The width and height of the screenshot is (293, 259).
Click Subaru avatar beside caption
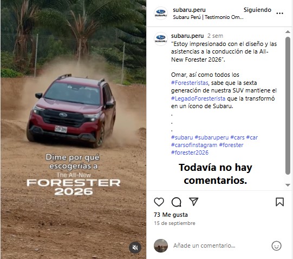[x=161, y=39]
